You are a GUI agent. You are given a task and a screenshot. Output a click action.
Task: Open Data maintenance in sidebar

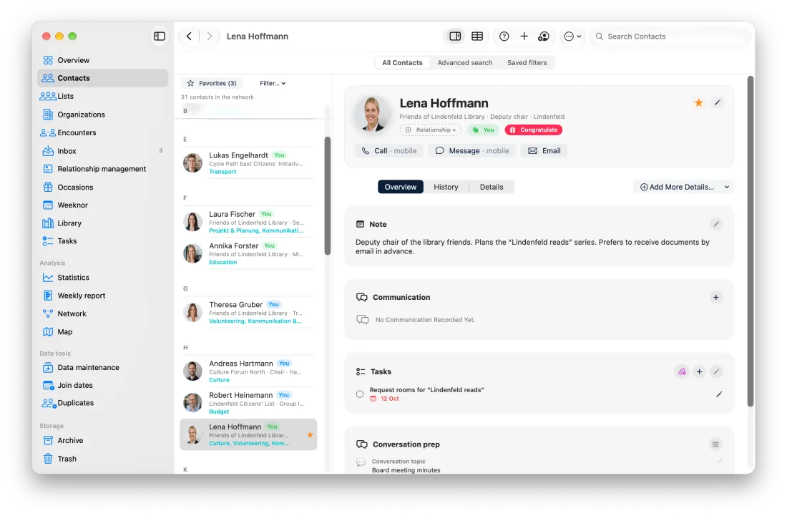coord(102,367)
